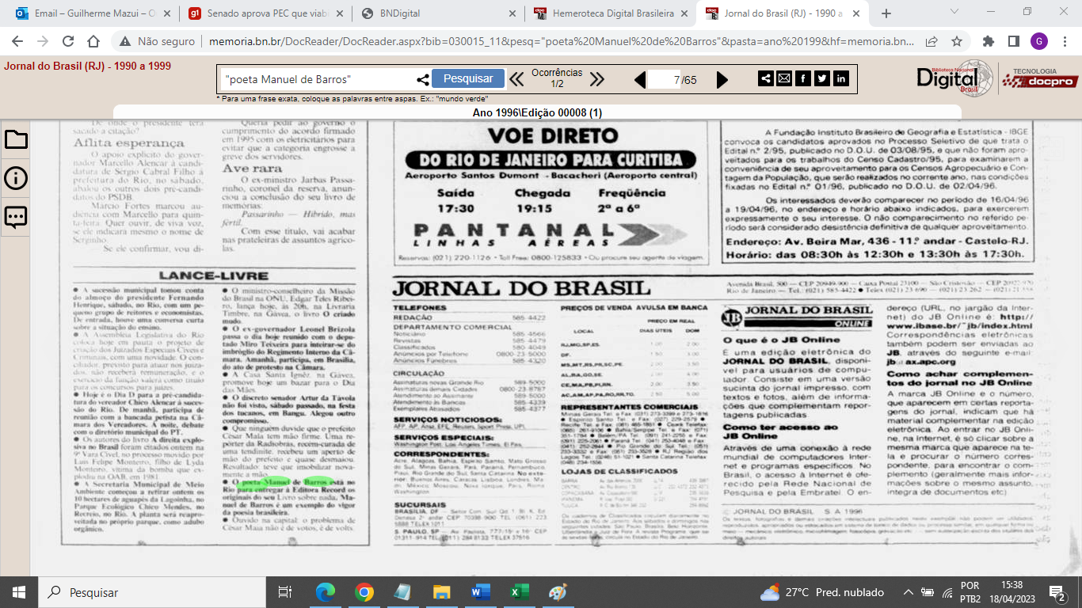Go to next occurrence double-chevron
This screenshot has width=1082, height=608.
pos(597,79)
